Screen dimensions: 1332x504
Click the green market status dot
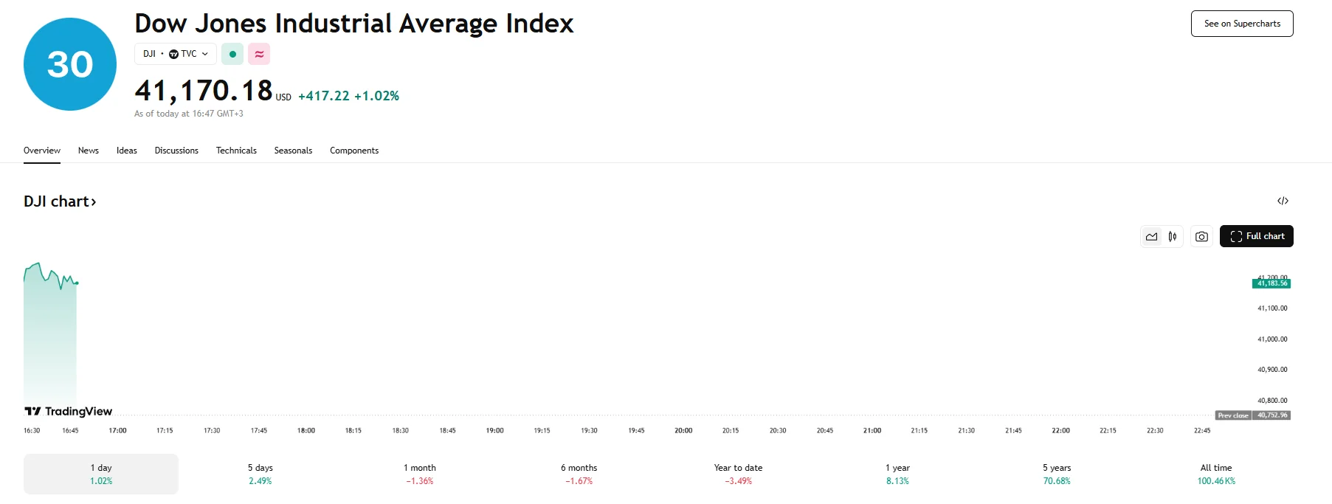232,54
